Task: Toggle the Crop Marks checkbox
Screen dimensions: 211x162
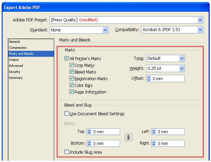Action: click(x=72, y=65)
